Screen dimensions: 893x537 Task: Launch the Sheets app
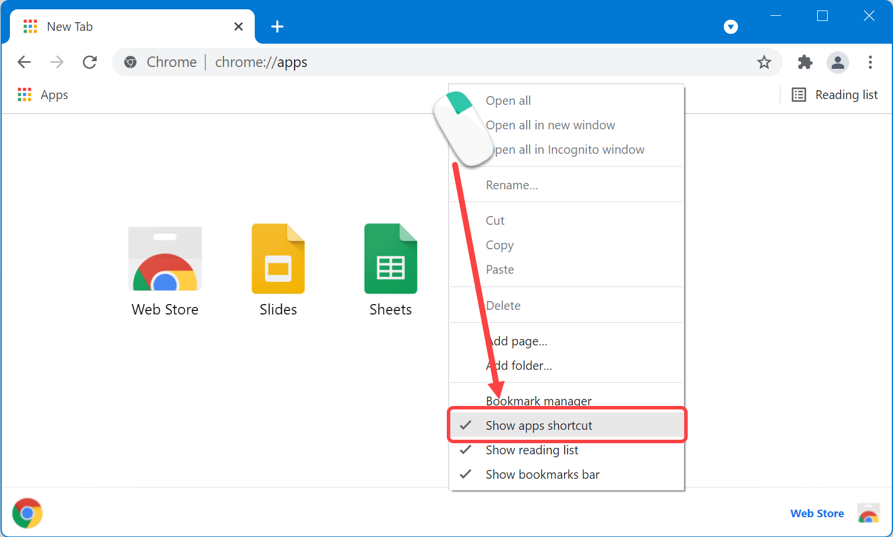[x=391, y=259]
